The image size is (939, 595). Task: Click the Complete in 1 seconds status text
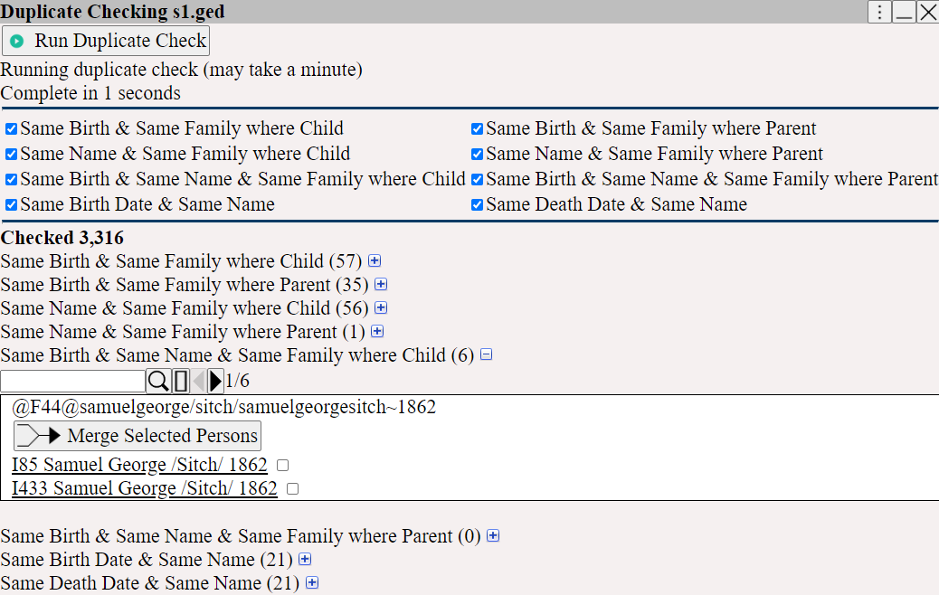90,93
